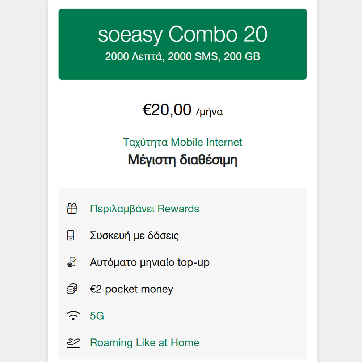Select the Συσκευή με δόσεις feature text
The image size is (362, 362).
pyautogui.click(x=134, y=236)
